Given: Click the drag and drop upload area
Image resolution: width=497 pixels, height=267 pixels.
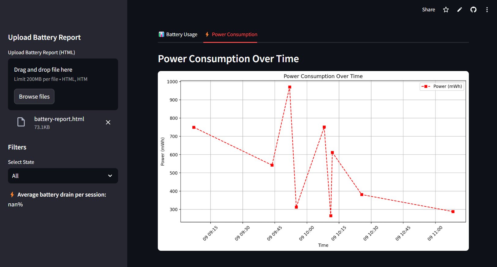Looking at the screenshot, I should [x=63, y=74].
